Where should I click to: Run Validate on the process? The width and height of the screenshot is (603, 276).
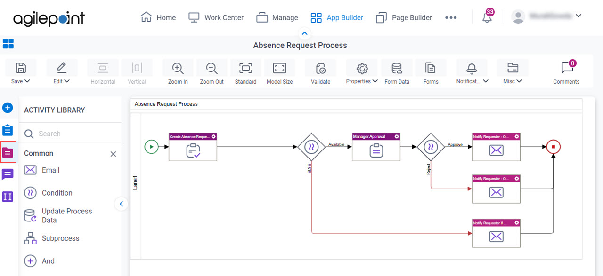click(x=321, y=68)
